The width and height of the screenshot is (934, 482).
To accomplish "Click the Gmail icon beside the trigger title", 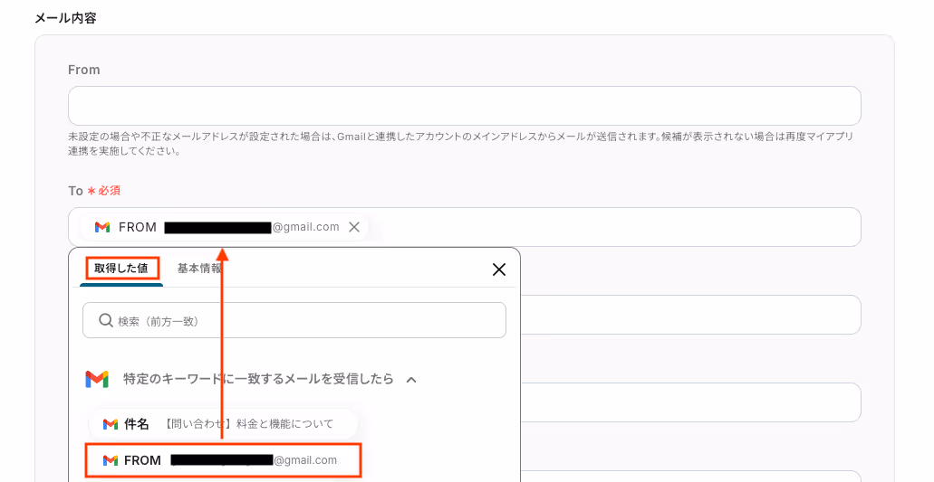I will 97,379.
